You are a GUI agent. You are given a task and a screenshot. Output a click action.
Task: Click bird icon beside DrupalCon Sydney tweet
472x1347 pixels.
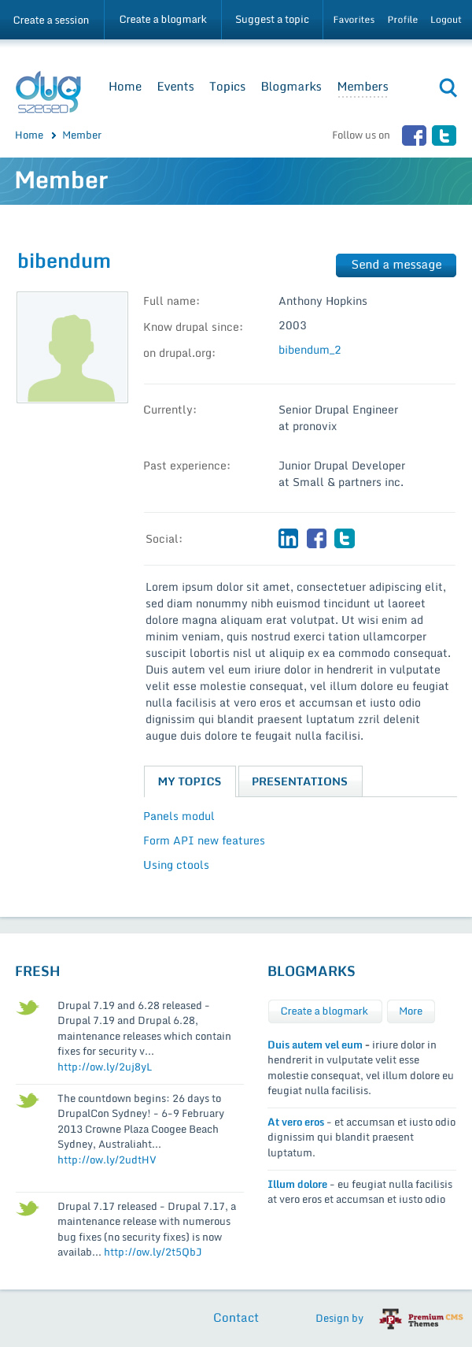tap(28, 1100)
